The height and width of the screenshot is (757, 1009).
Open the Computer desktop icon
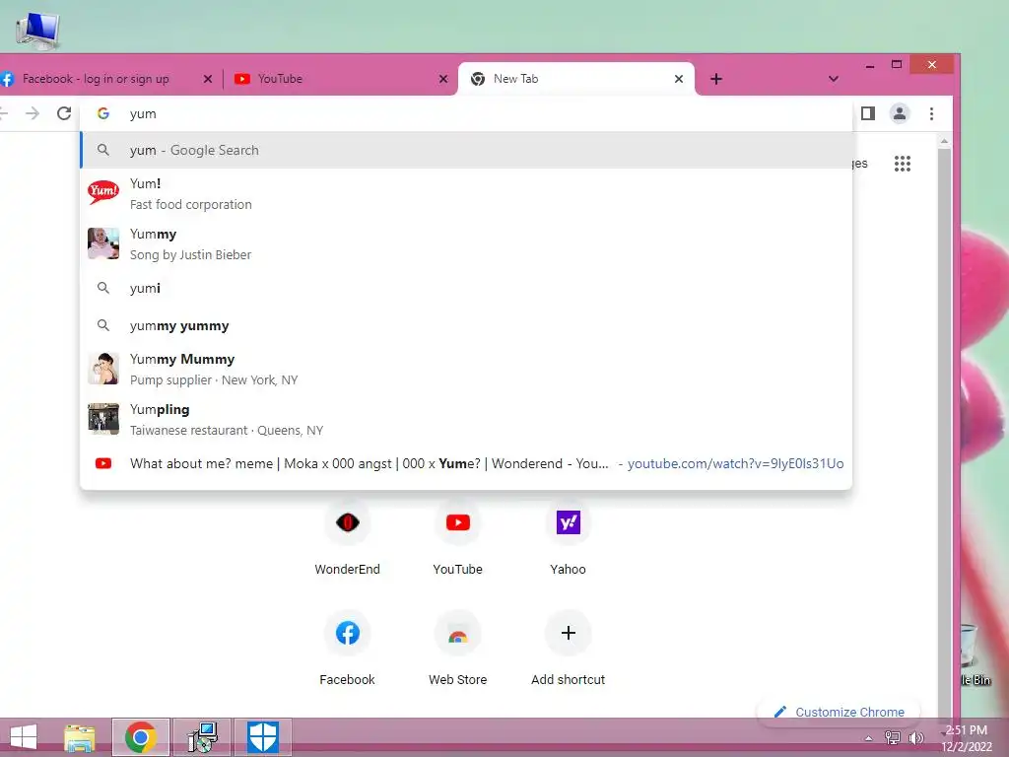coord(38,31)
